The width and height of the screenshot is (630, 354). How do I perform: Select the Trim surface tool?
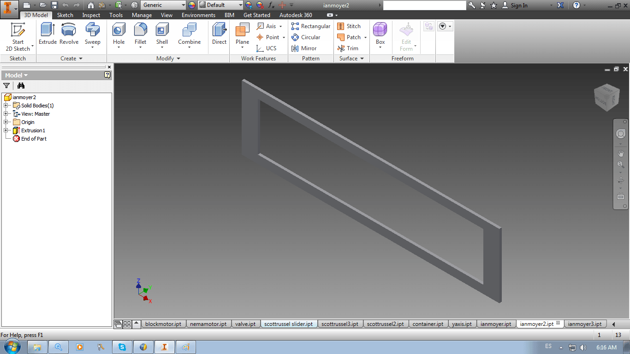(x=348, y=48)
